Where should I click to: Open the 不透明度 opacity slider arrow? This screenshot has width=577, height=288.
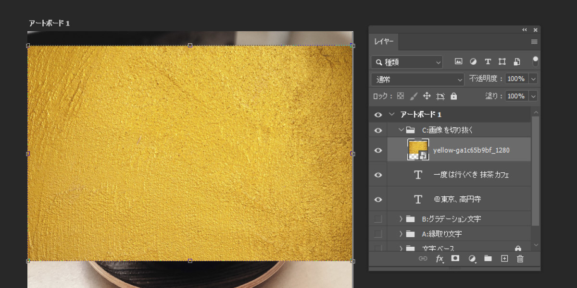(x=533, y=79)
